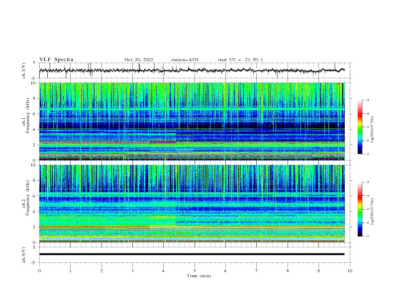Click the 'station=ATH' label
394x304 pixels.
[x=185, y=60]
